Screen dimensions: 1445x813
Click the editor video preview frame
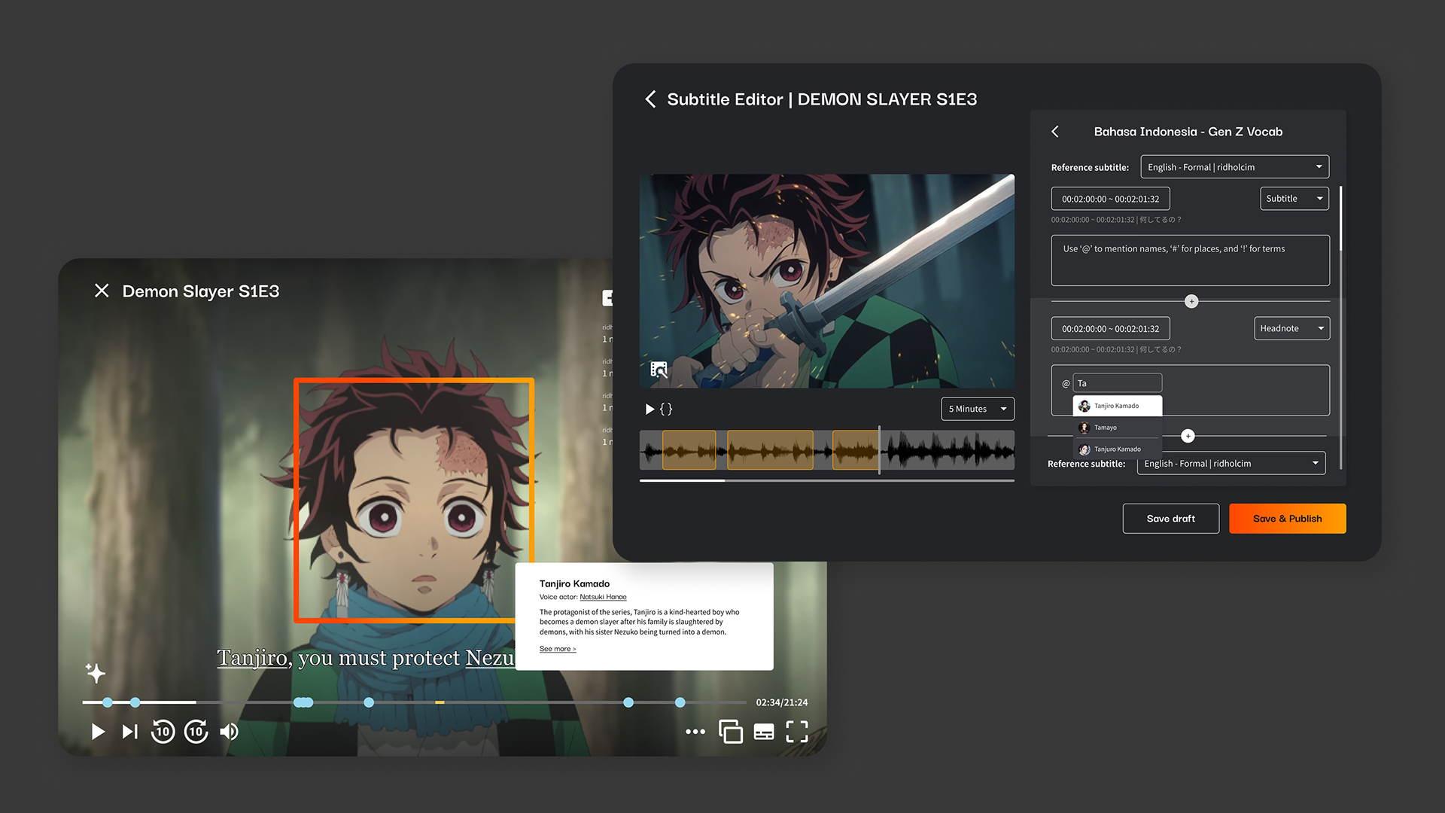(x=826, y=281)
